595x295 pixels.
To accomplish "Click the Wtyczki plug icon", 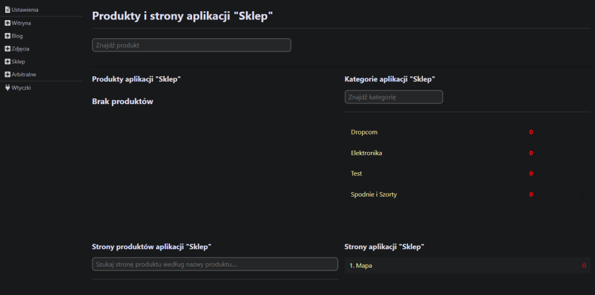I will click(8, 87).
